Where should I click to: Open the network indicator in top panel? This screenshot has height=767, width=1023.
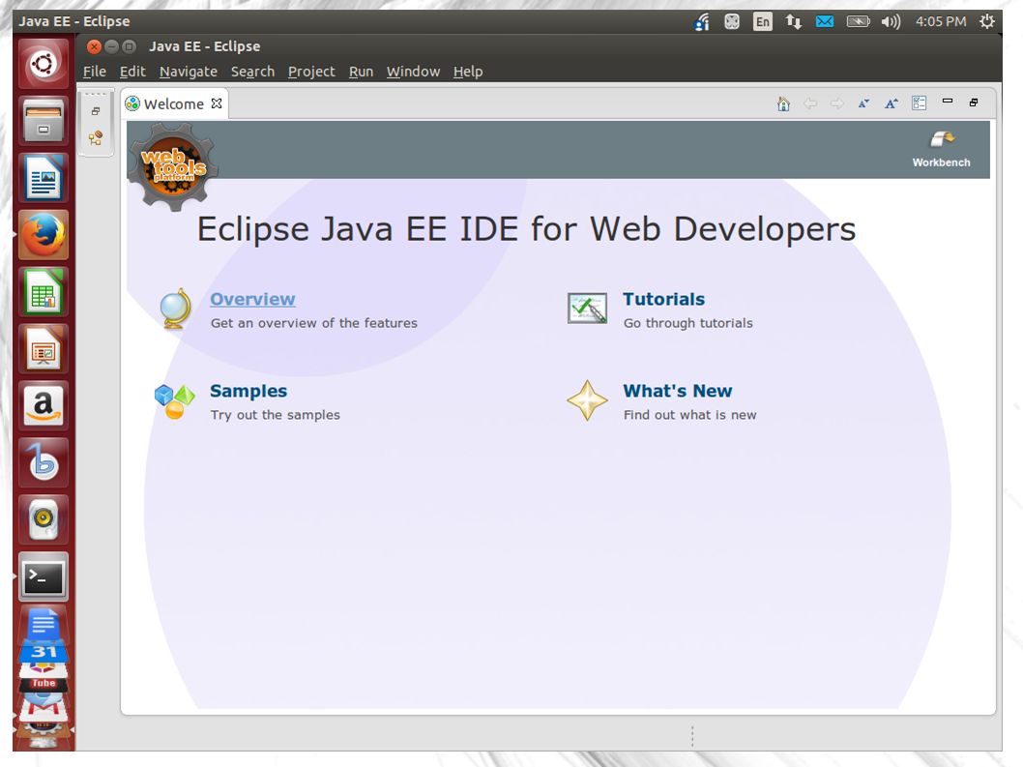(x=793, y=21)
